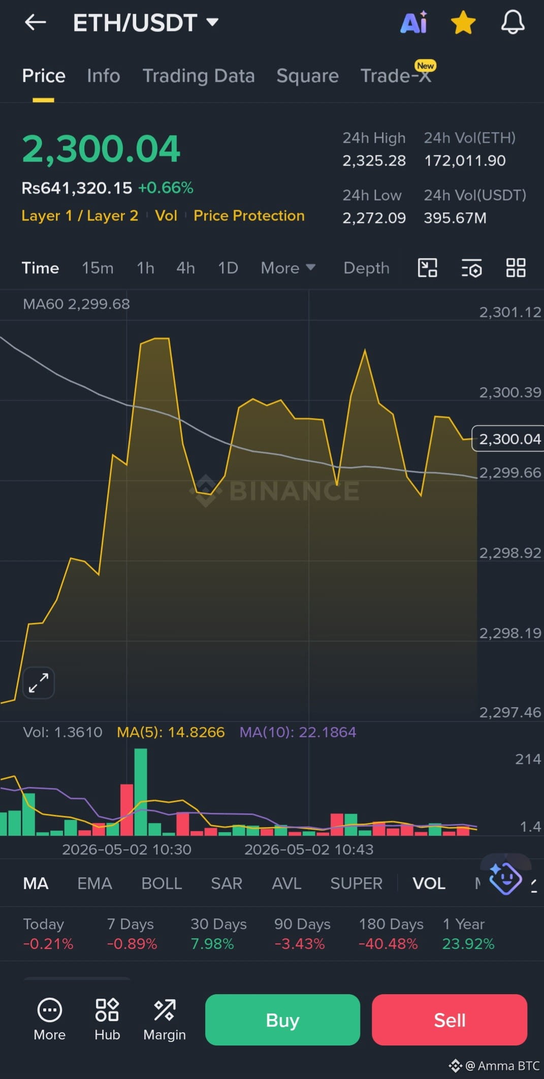This screenshot has height=1079, width=544.
Task: Open the Hub icon
Action: 107,1020
